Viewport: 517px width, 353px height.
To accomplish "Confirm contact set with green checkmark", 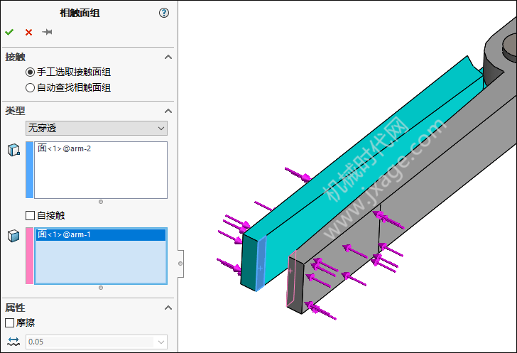I will 9,32.
